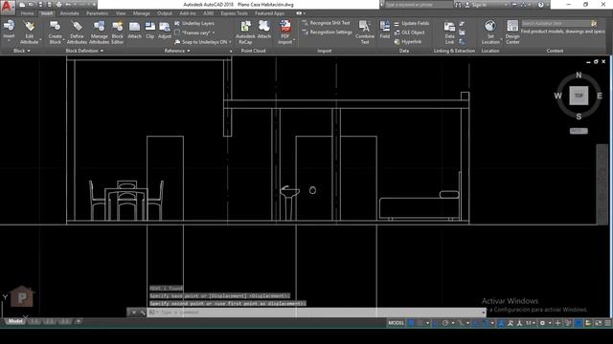Select the Model layout tab
The image size is (613, 344).
coord(15,321)
